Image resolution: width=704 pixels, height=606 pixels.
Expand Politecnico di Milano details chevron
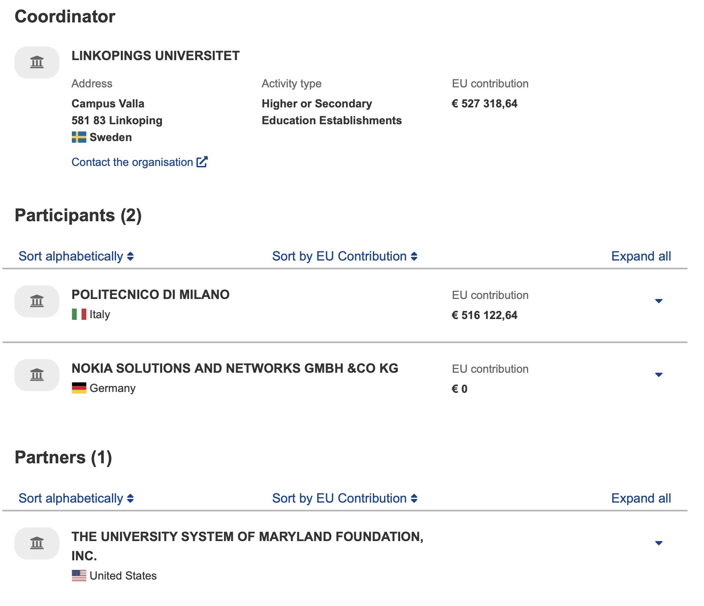click(658, 301)
